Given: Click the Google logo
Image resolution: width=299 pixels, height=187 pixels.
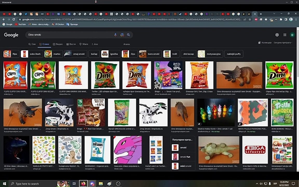Looking at the screenshot, I should (x=11, y=35).
